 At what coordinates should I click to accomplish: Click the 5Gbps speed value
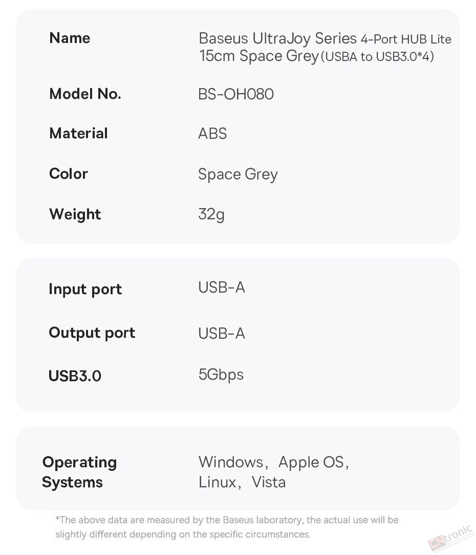[221, 375]
